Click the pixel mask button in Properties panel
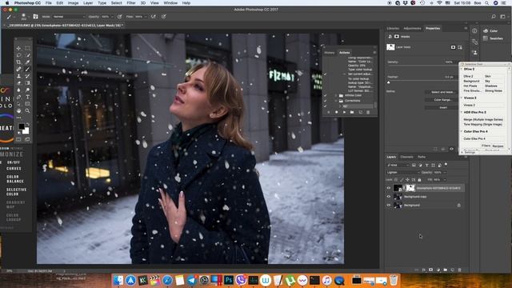This screenshot has height=288, width=512. pyautogui.click(x=453, y=47)
